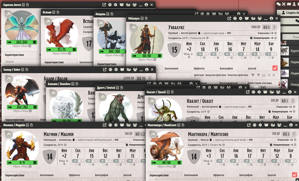Filter by Действие in Уббалукс sheet
The image size is (299, 181).
[199, 75]
